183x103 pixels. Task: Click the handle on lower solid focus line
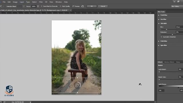[77, 93]
